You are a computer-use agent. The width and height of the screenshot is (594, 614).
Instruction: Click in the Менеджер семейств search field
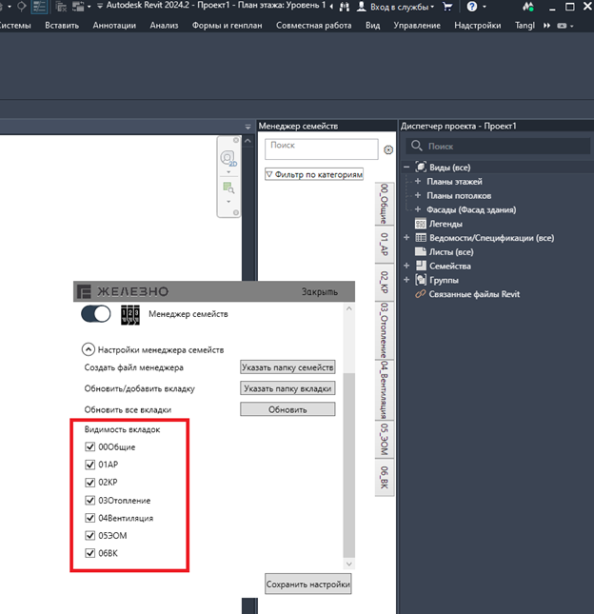tap(322, 149)
